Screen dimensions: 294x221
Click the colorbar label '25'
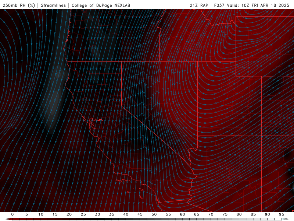pyautogui.click(x=83, y=214)
